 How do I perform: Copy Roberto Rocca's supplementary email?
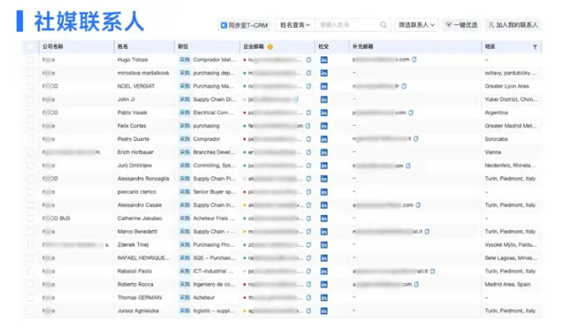click(417, 284)
